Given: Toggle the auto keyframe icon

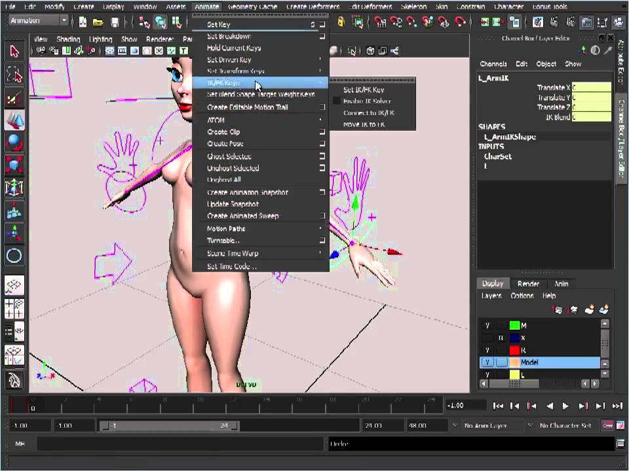Looking at the screenshot, I should point(607,425).
